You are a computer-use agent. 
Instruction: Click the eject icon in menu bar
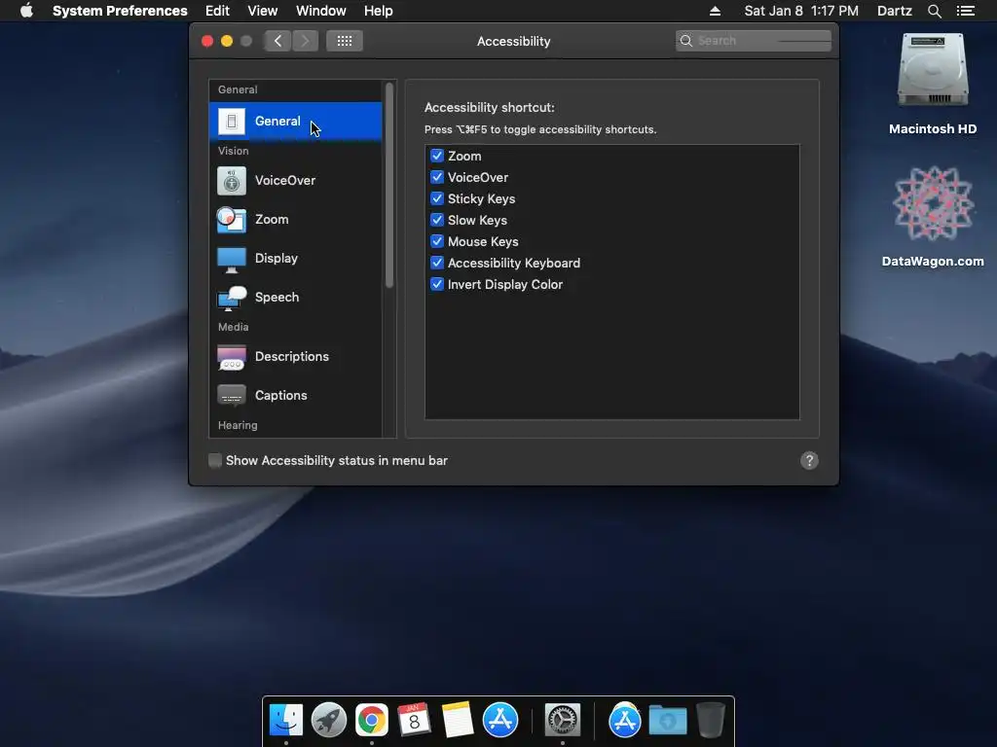click(x=715, y=11)
